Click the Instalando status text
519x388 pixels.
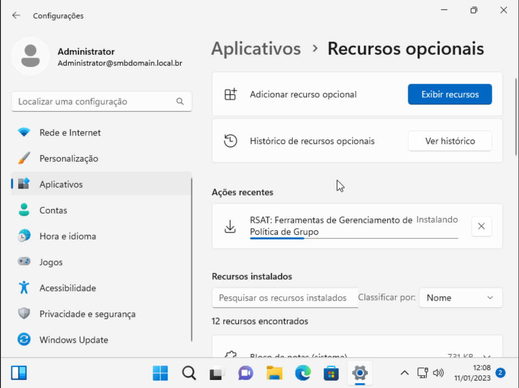(437, 220)
